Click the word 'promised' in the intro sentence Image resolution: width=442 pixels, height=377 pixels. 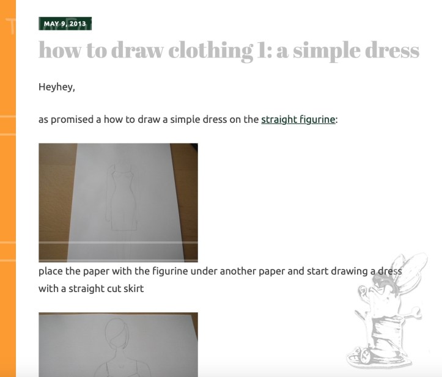[72, 120]
